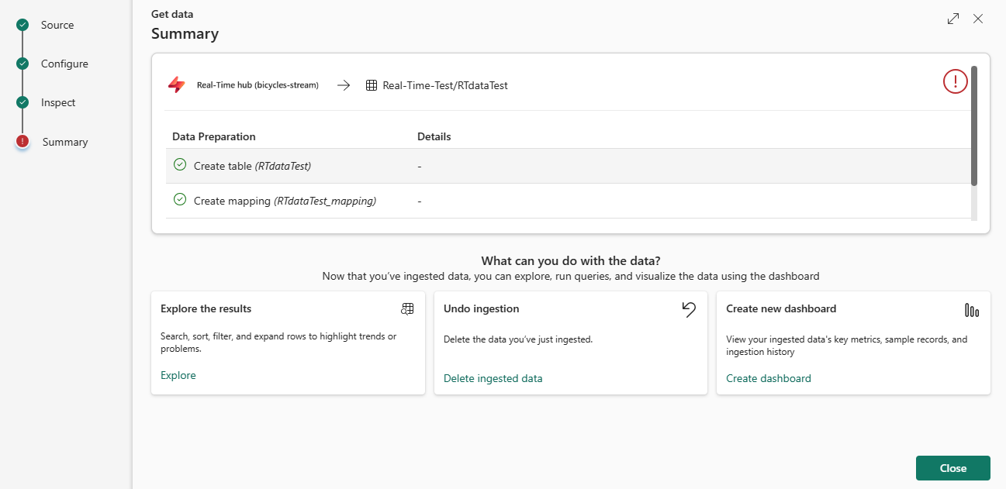The image size is (1006, 489).
Task: Open the Explore link
Action: point(178,375)
